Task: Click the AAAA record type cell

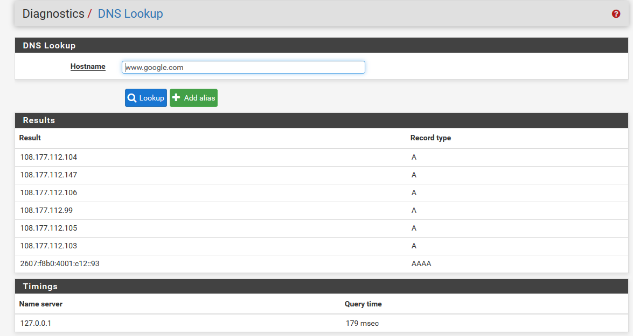Action: (421, 263)
